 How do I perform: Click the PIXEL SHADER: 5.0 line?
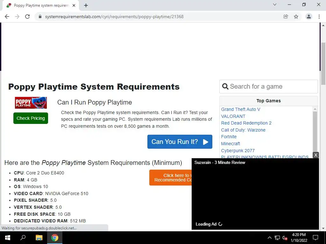coord(35,200)
